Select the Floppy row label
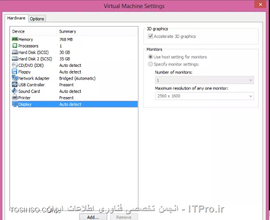The image size is (270, 220). pyautogui.click(x=25, y=72)
